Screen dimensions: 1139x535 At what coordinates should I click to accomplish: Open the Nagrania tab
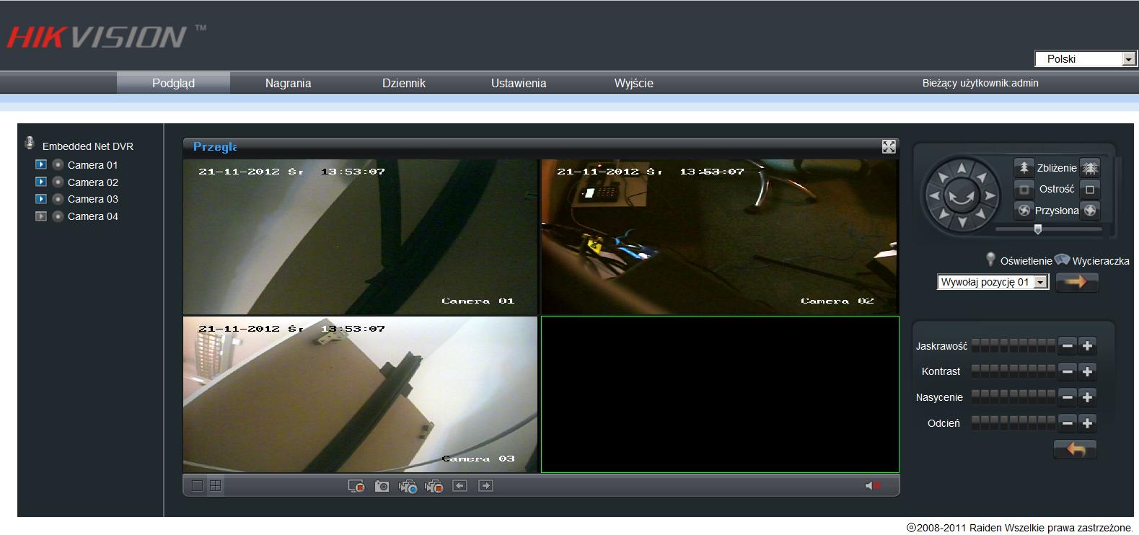(x=288, y=83)
